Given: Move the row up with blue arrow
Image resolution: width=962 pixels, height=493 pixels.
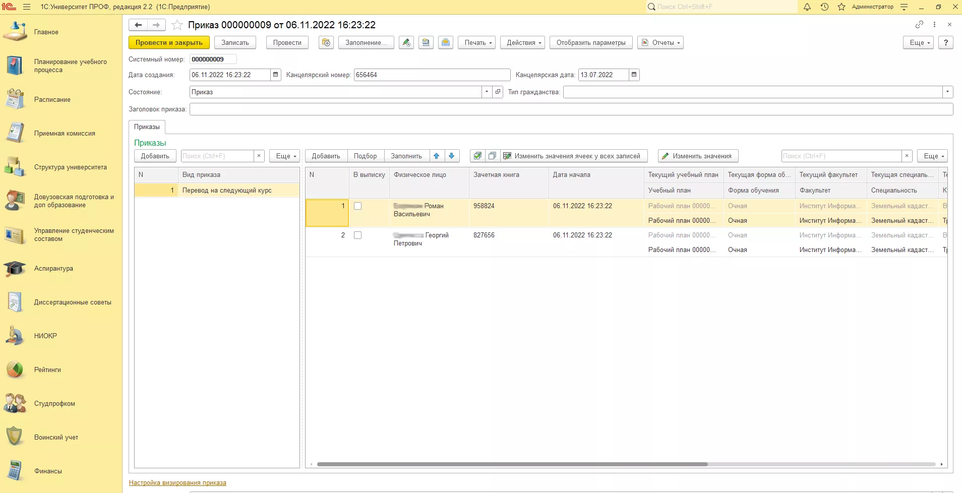Looking at the screenshot, I should click(437, 156).
